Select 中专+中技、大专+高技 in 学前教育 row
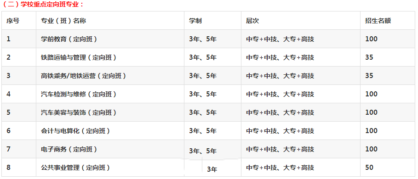This screenshot has height=179, width=418. (280, 39)
